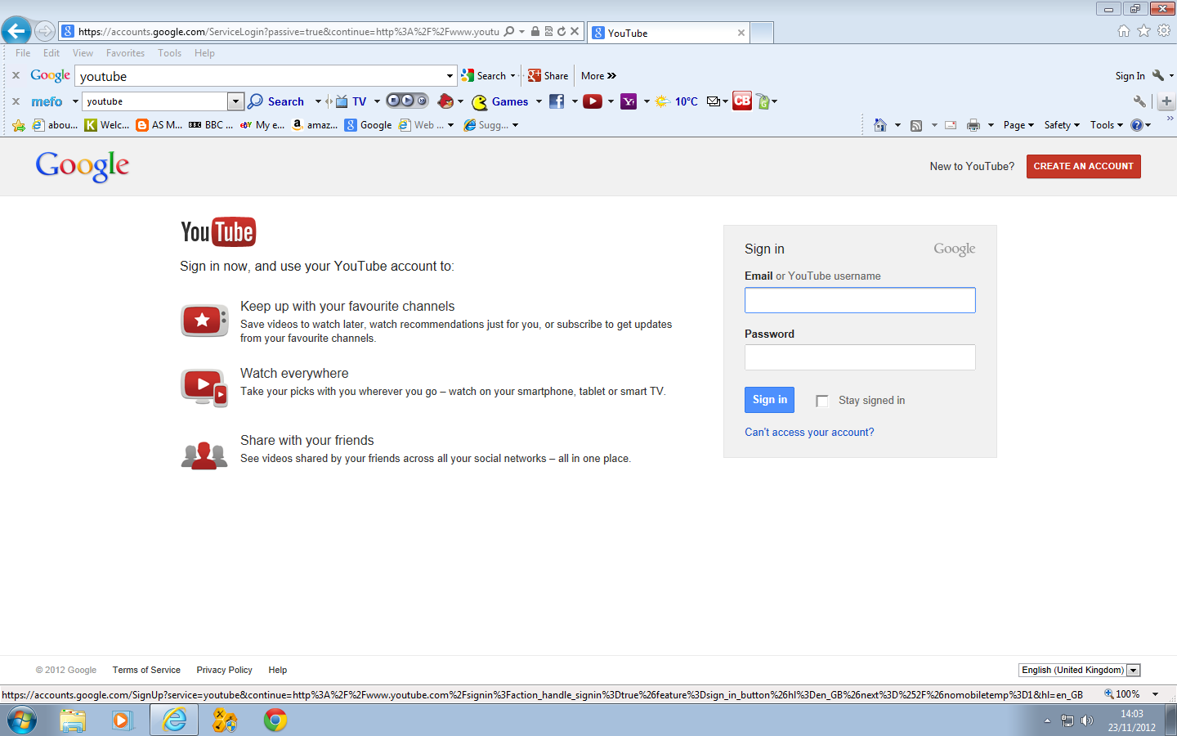The height and width of the screenshot is (736, 1177).
Task: Click the Read mail icon in command bar
Action: [x=951, y=125]
